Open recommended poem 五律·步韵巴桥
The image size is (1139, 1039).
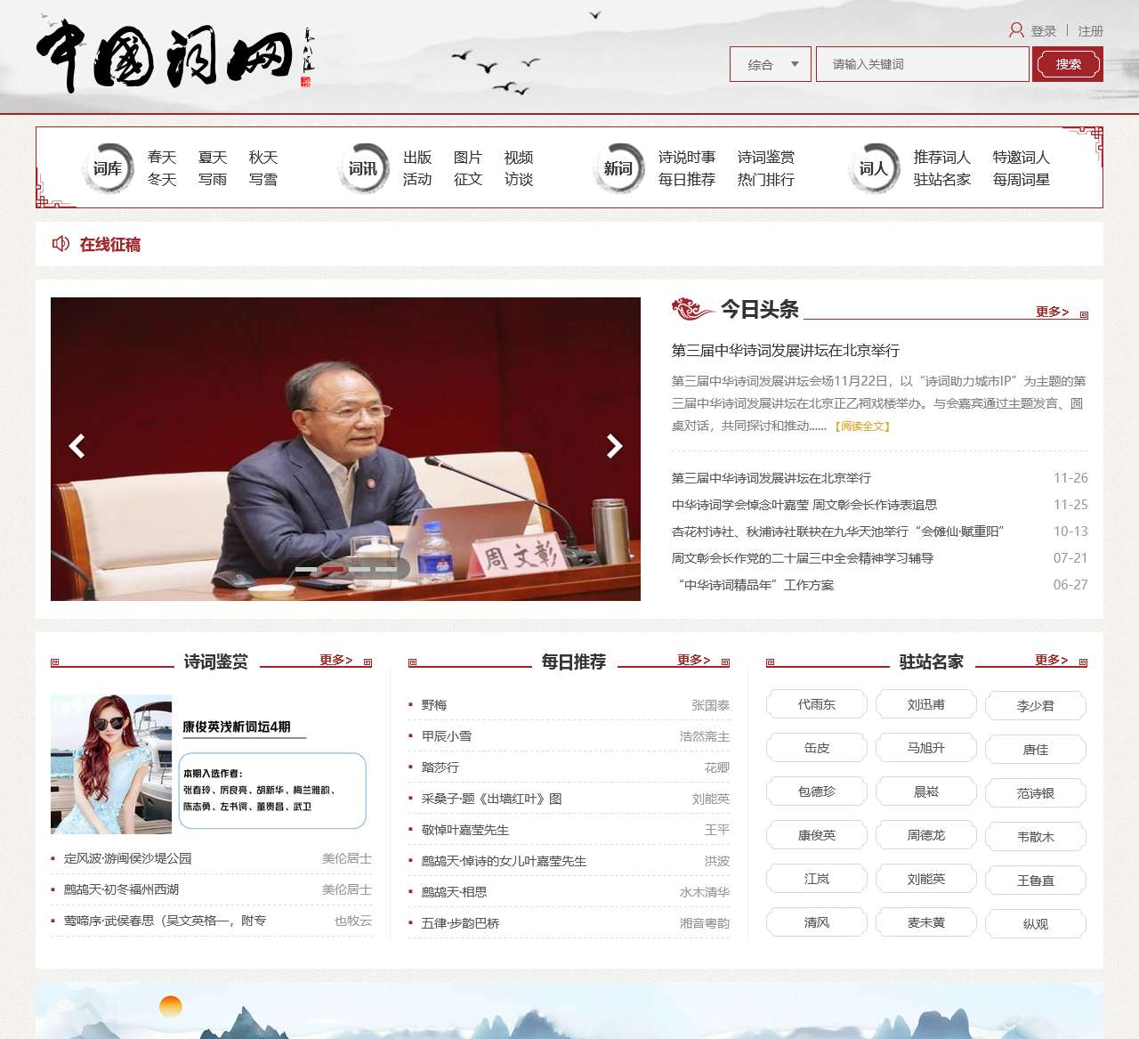pyautogui.click(x=461, y=923)
